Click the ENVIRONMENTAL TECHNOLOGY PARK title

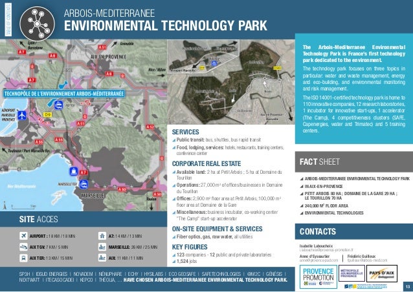(x=166, y=26)
